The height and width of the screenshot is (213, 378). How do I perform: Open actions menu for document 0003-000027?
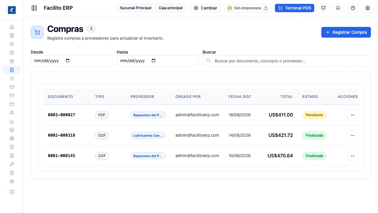[353, 115]
